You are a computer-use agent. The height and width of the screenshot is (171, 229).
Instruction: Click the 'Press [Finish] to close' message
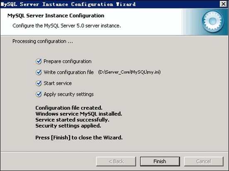(x=79, y=137)
